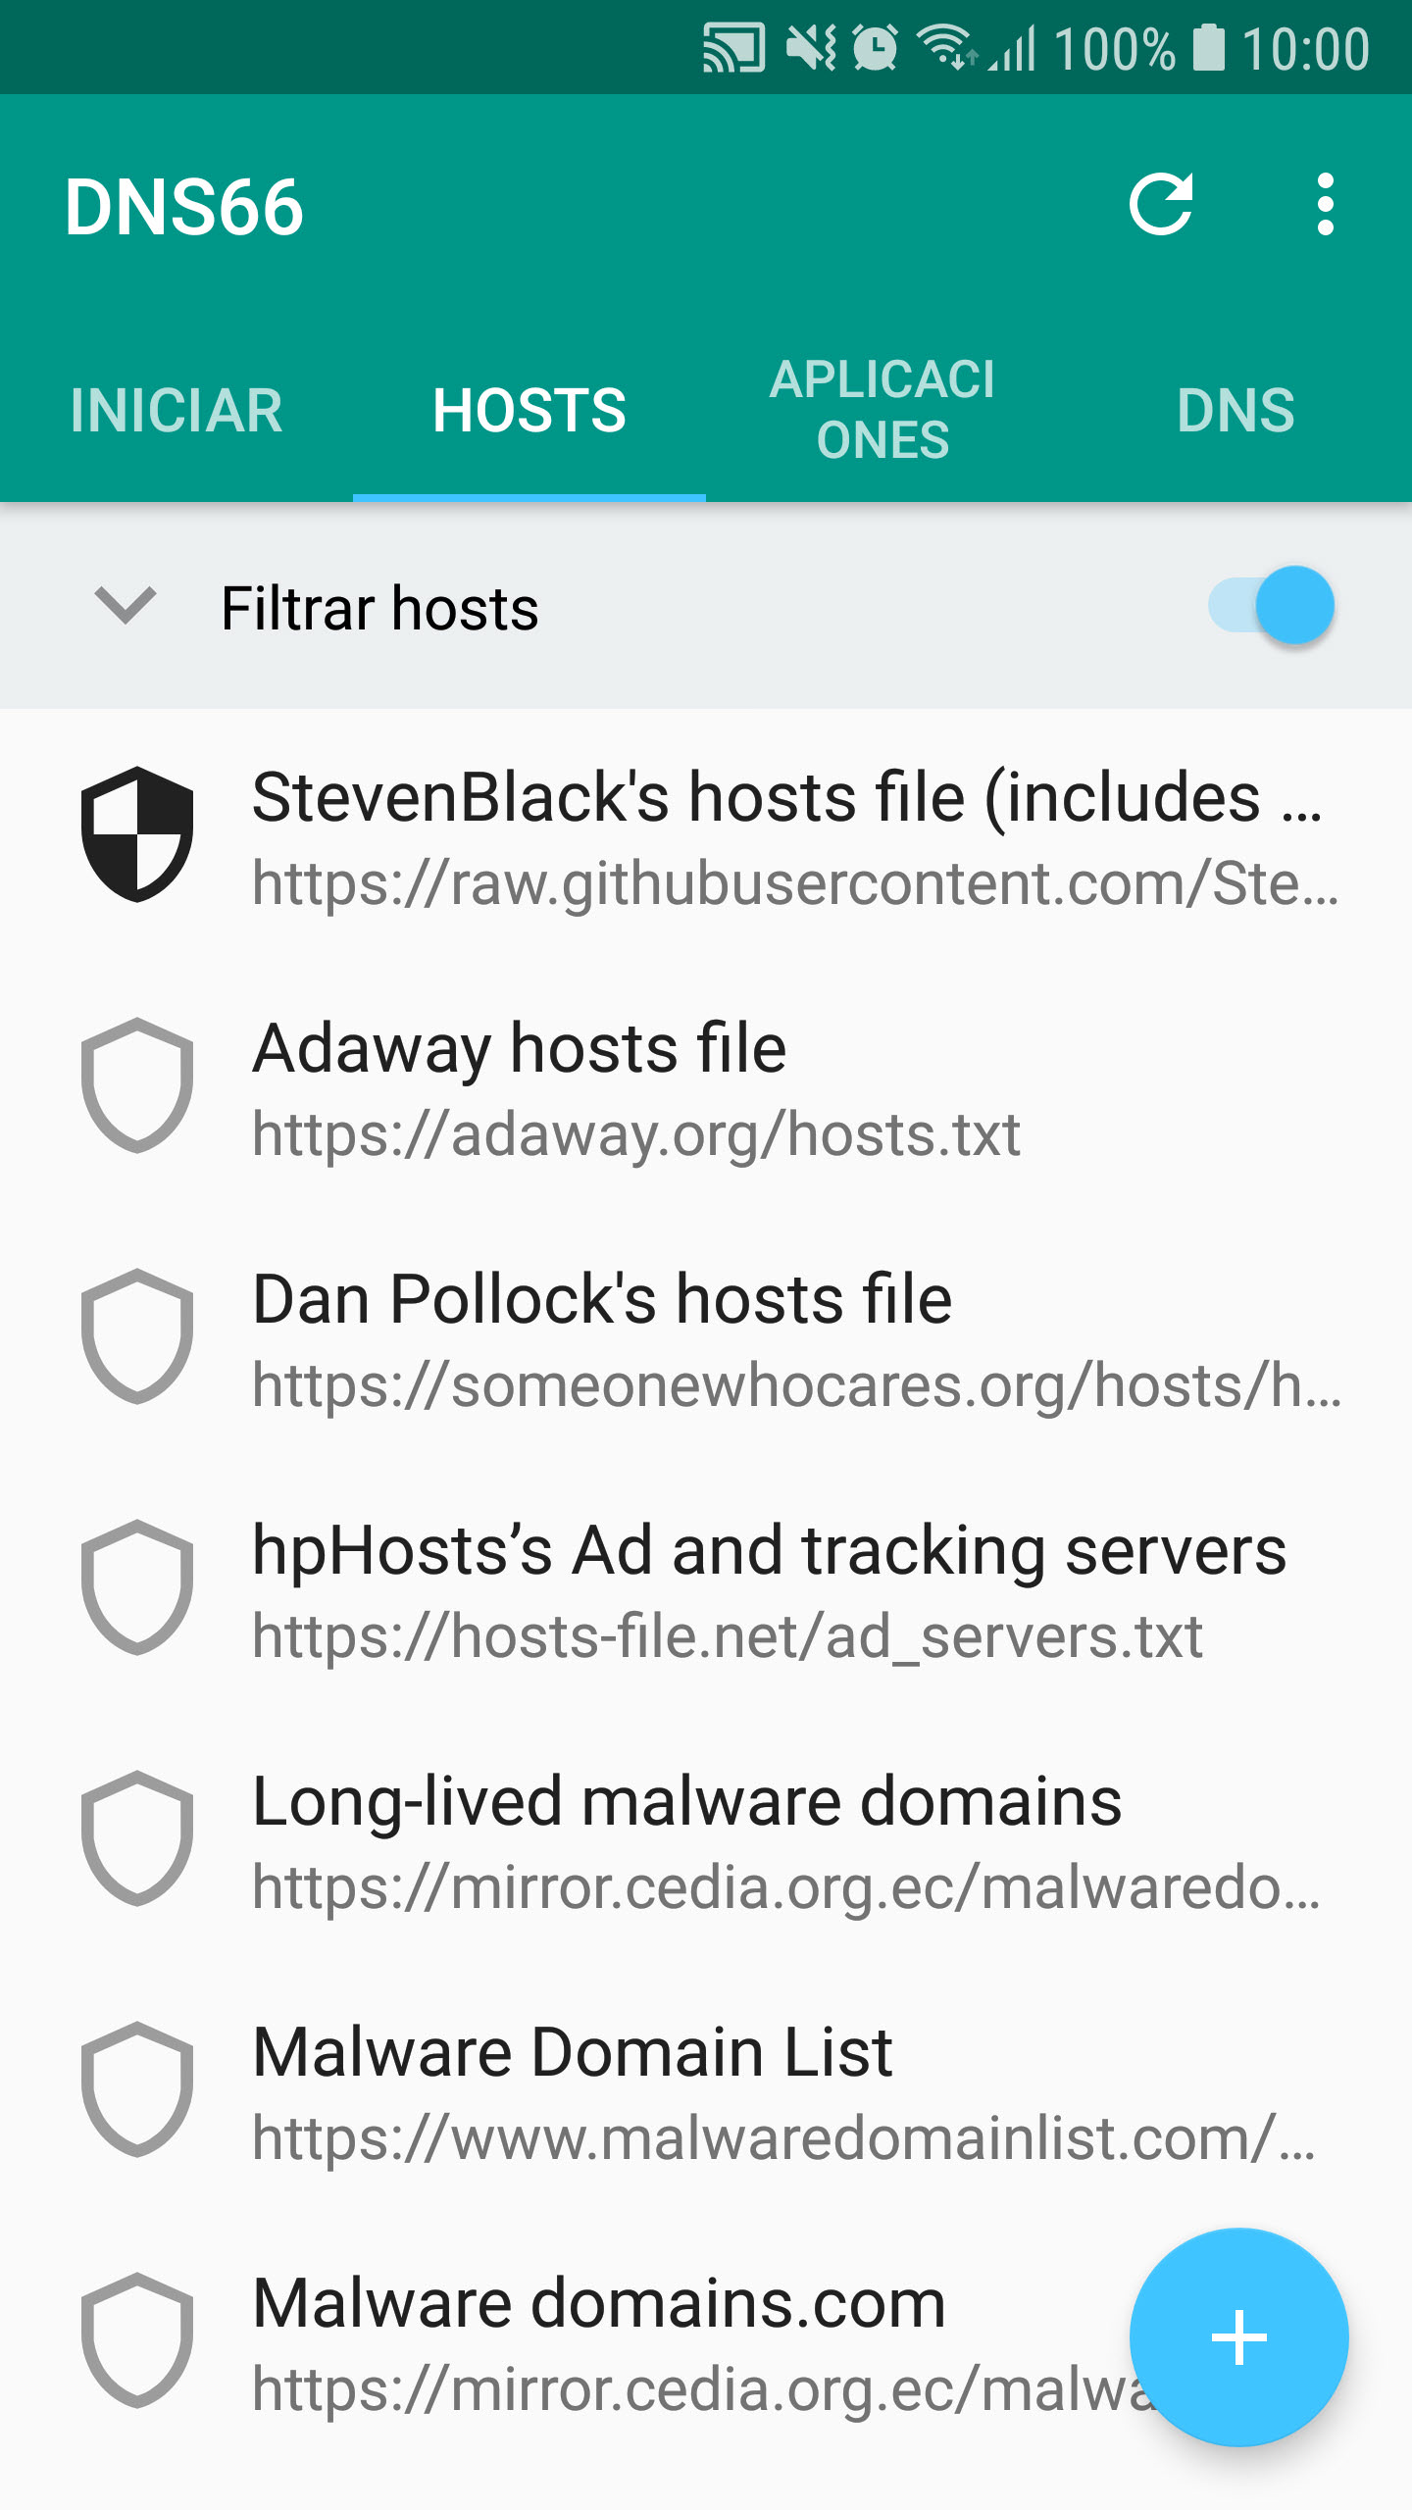Tap the Long-lived malware domains shield icon
Image resolution: width=1412 pixels, height=2510 pixels.
pos(137,1838)
